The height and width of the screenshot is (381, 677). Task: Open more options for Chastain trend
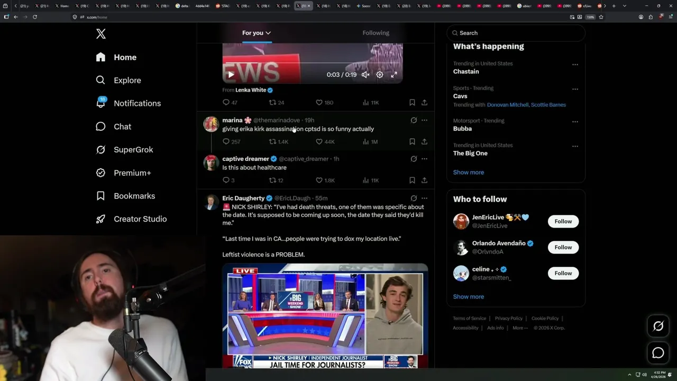pyautogui.click(x=575, y=65)
